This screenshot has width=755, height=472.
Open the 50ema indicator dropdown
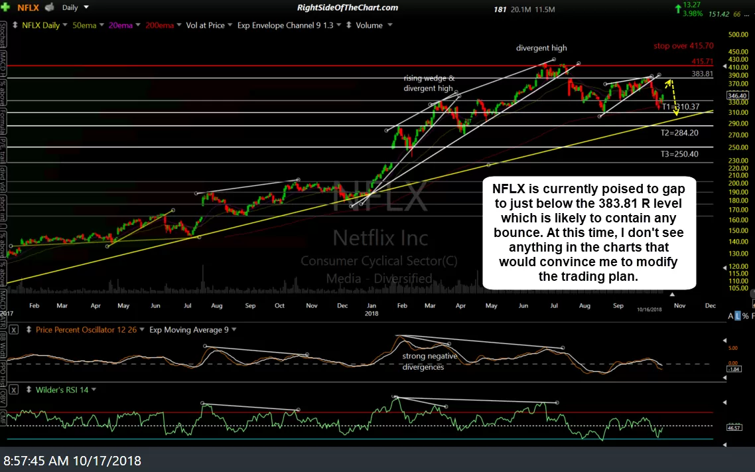tap(102, 25)
